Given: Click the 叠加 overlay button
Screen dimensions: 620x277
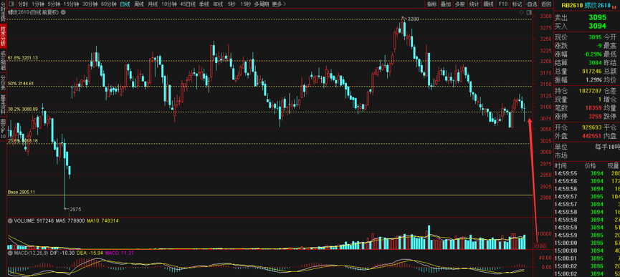Looking at the screenshot, I should 445,4.
